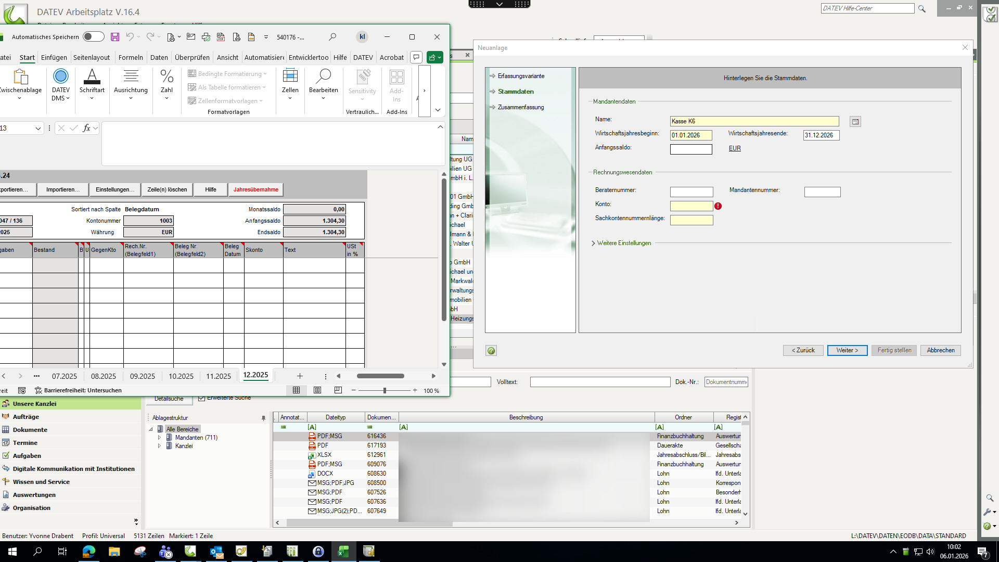Image resolution: width=999 pixels, height=562 pixels.
Task: Open the Bedingte Formatierung dropdown
Action: coord(227,74)
